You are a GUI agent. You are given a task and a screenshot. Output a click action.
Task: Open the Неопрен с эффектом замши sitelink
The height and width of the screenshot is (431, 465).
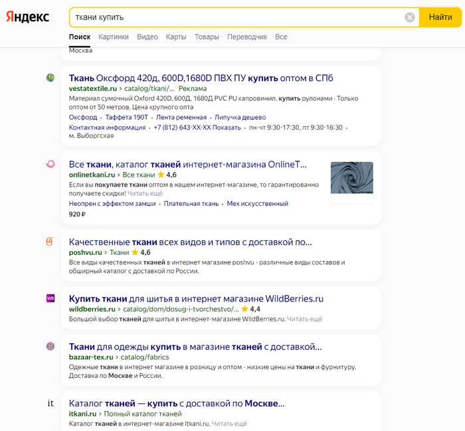click(112, 204)
